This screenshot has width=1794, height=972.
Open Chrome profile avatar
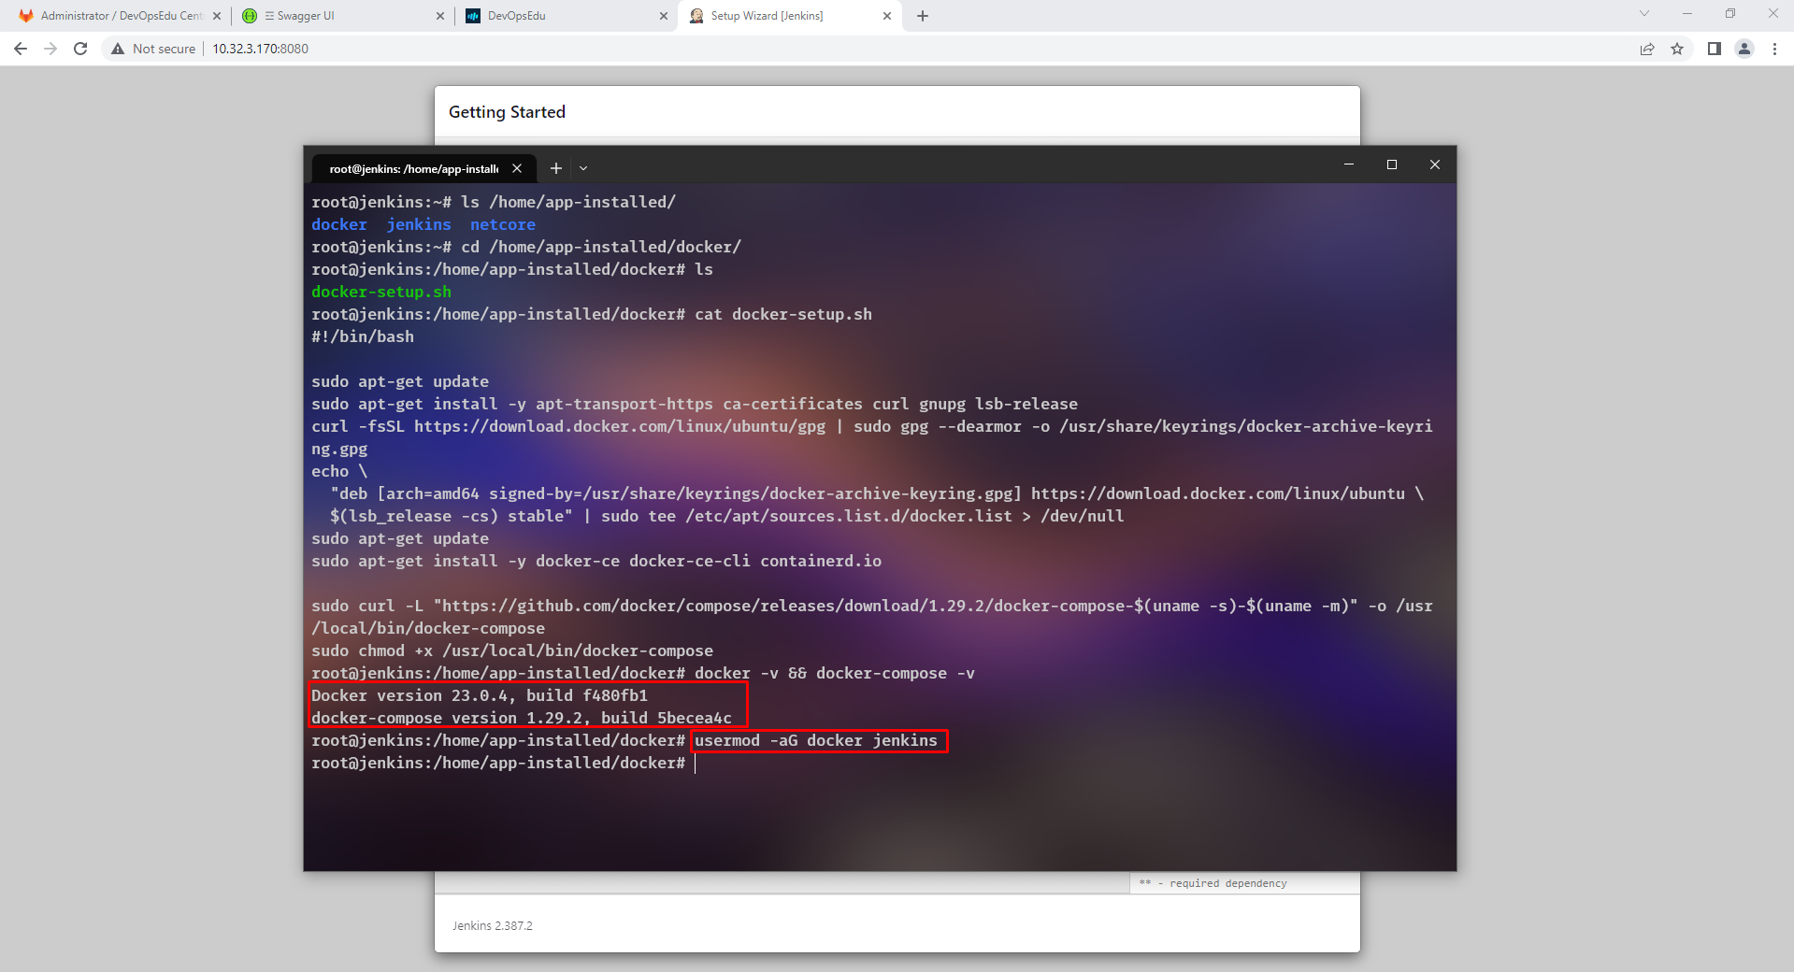point(1744,49)
